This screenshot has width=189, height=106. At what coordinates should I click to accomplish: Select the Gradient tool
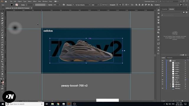pyautogui.click(x=2, y=57)
